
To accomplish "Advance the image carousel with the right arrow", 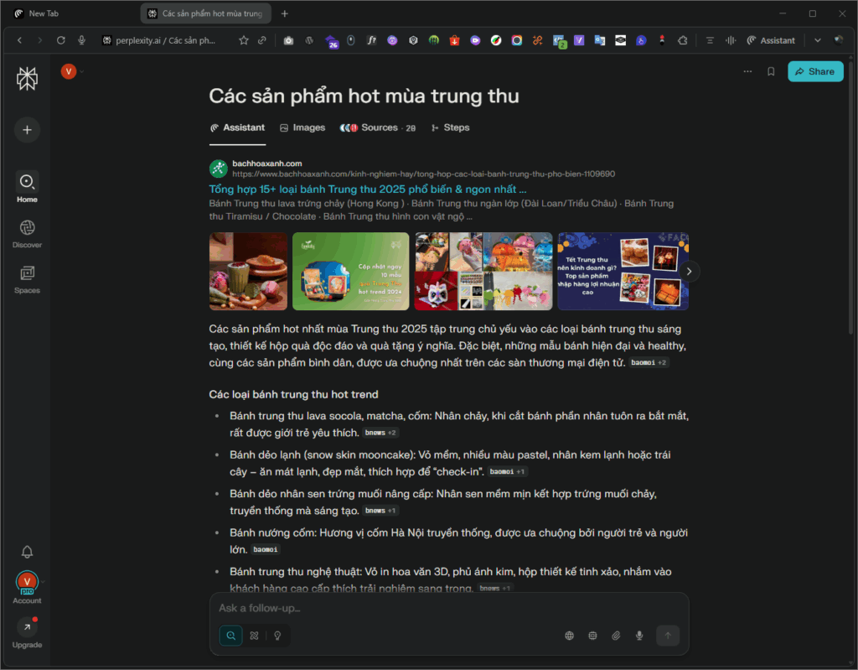I will [x=689, y=271].
